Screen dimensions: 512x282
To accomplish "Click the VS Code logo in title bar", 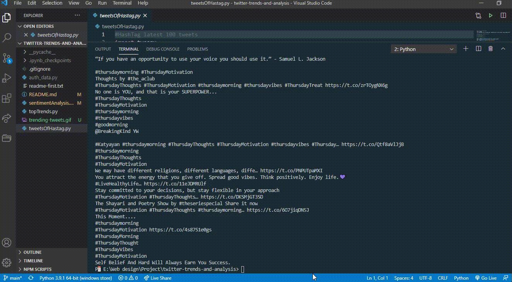I will (5, 3).
